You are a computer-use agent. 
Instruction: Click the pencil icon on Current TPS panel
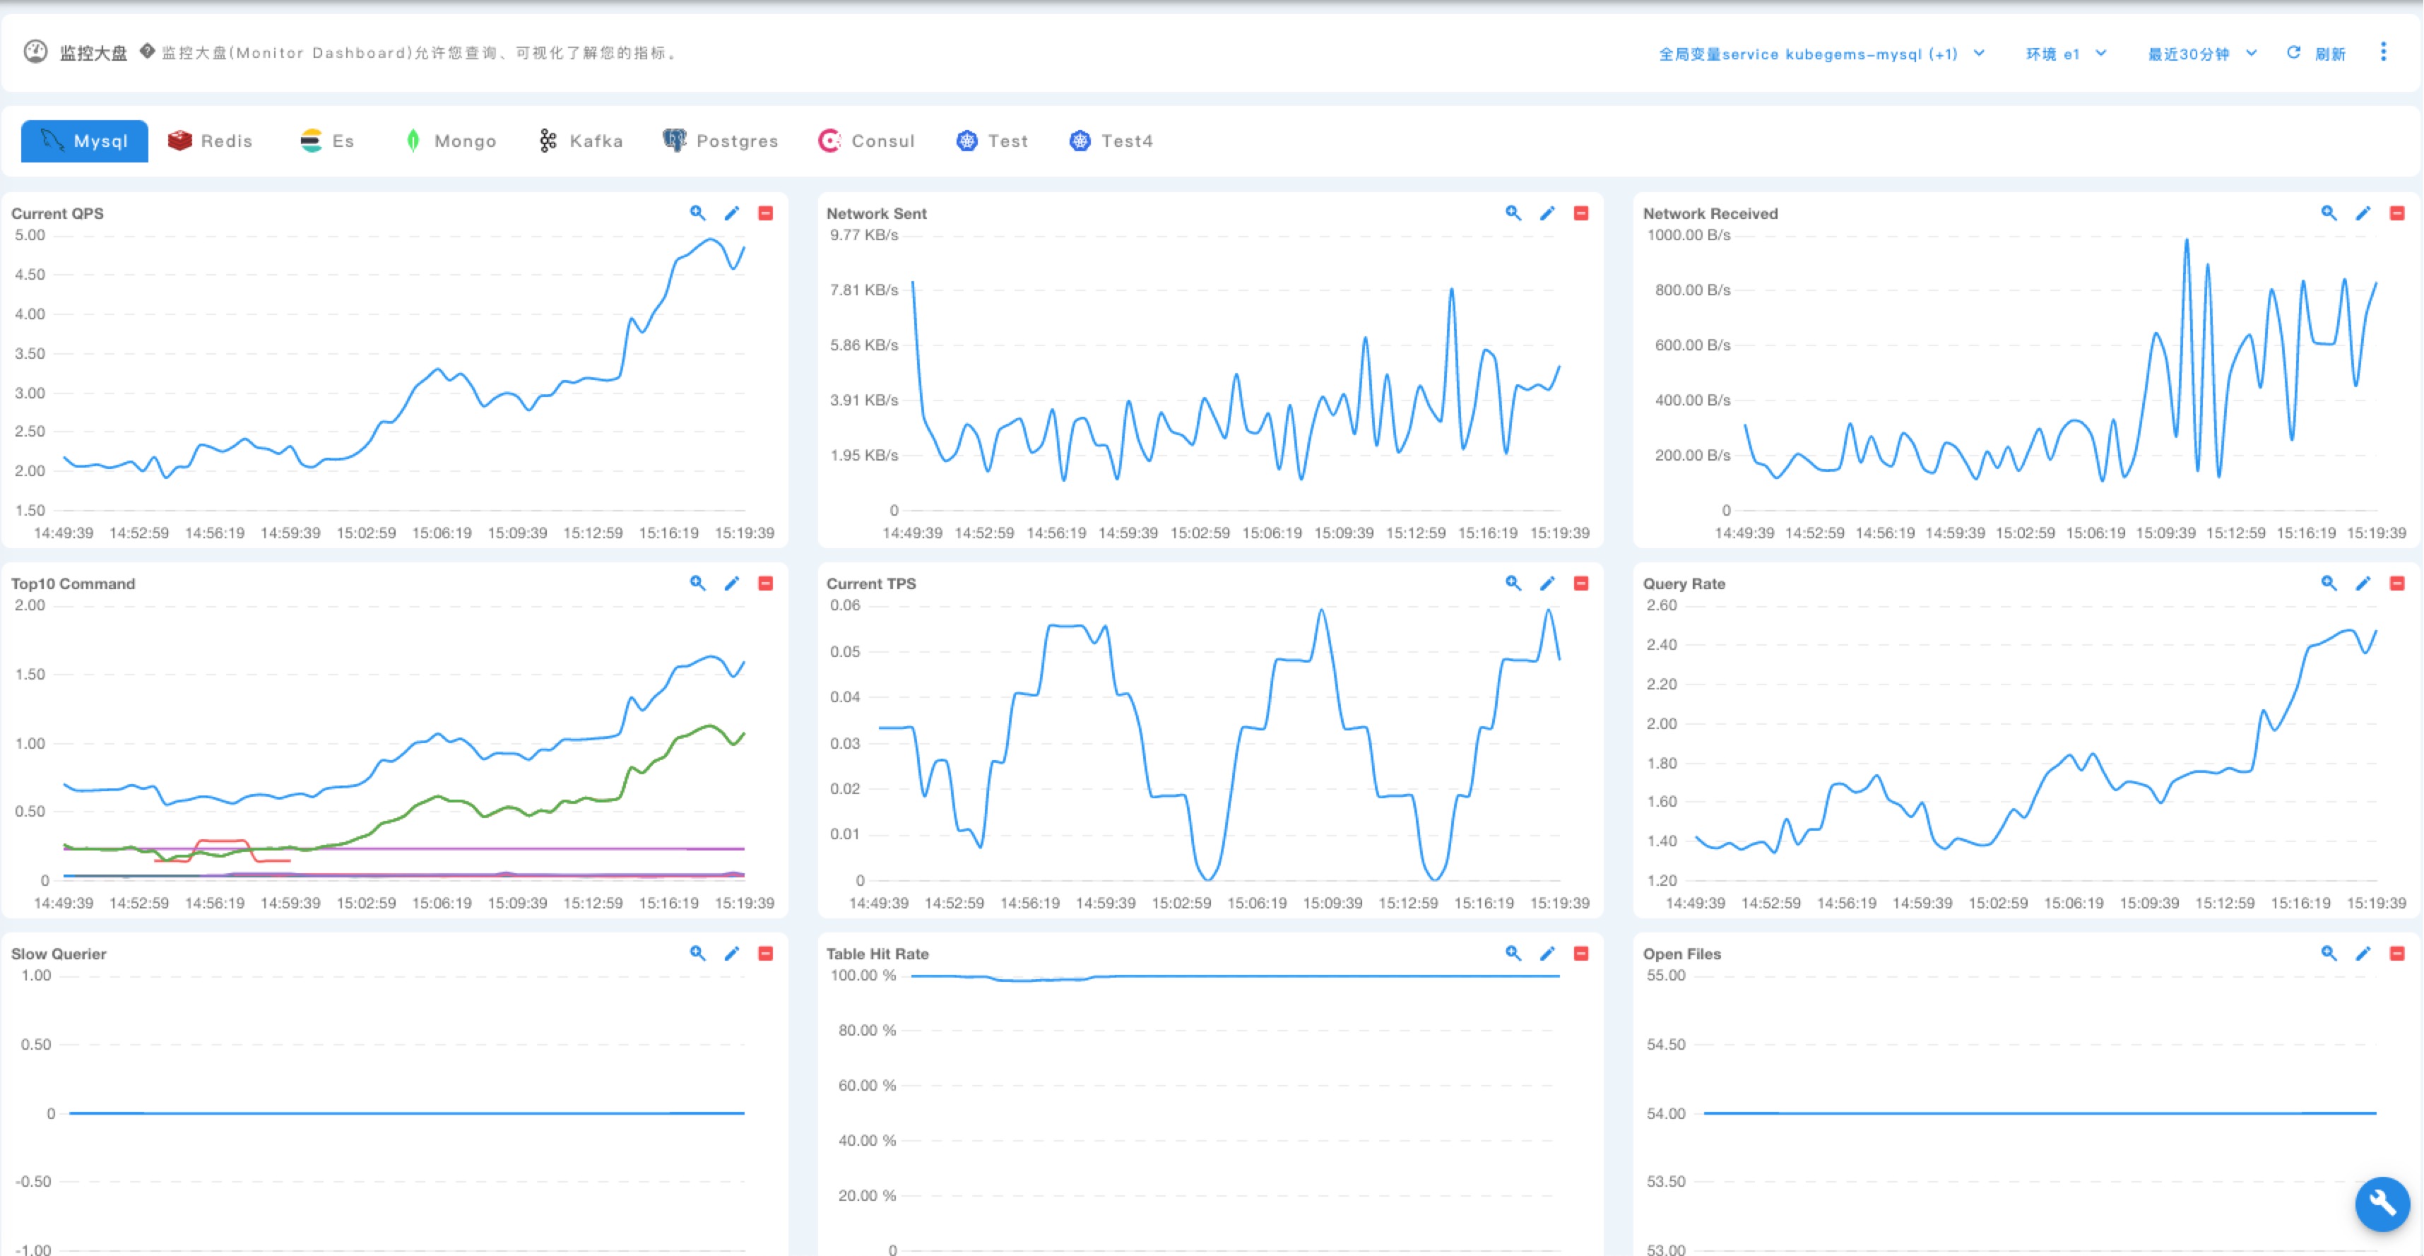coord(1547,582)
